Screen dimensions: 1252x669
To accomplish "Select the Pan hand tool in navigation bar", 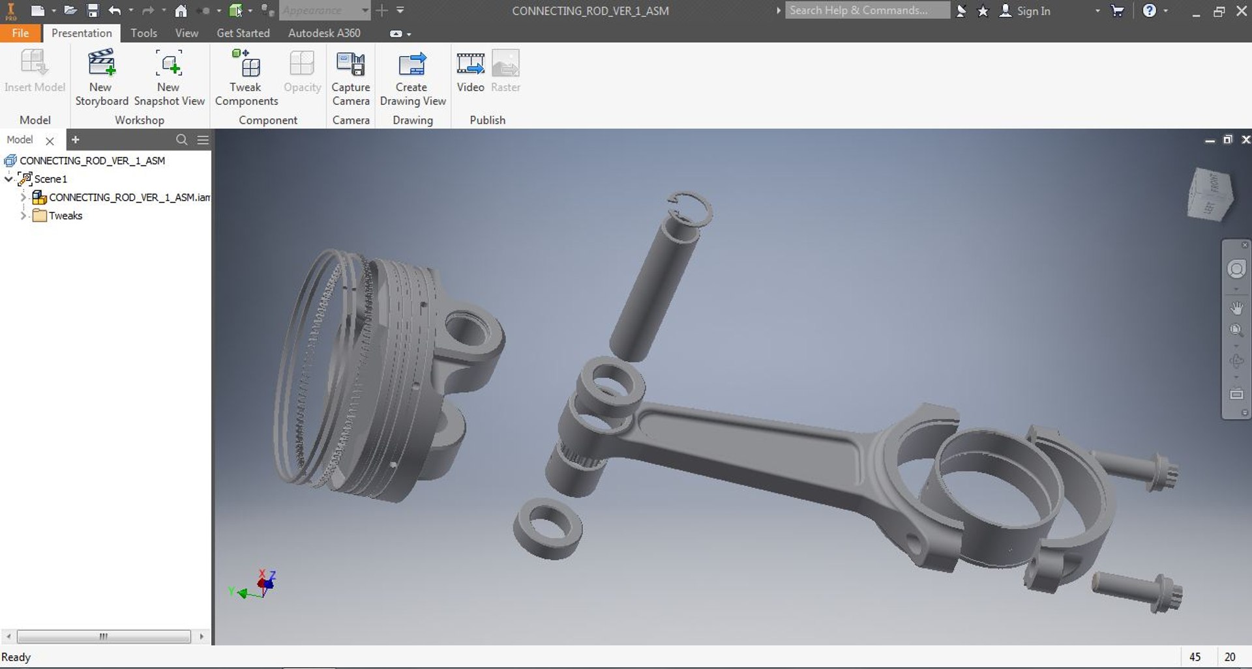I will pyautogui.click(x=1236, y=308).
